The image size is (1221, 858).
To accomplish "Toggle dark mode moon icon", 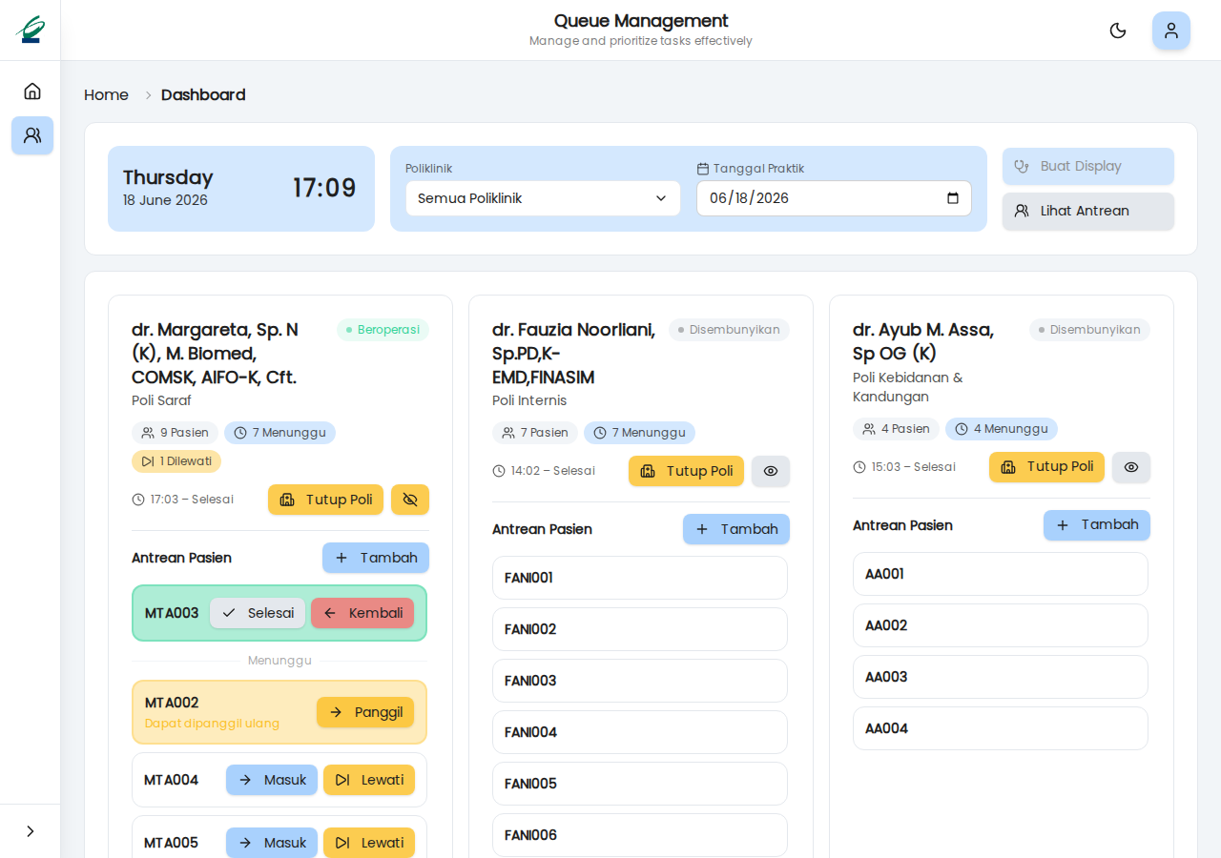I will 1118,31.
